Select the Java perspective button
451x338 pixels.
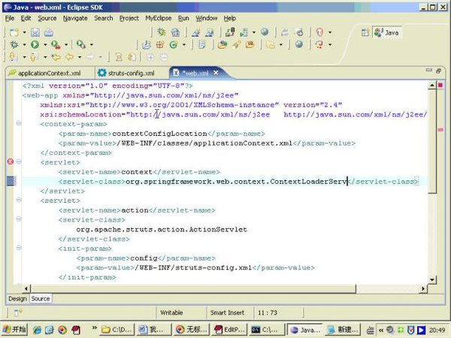tap(387, 32)
